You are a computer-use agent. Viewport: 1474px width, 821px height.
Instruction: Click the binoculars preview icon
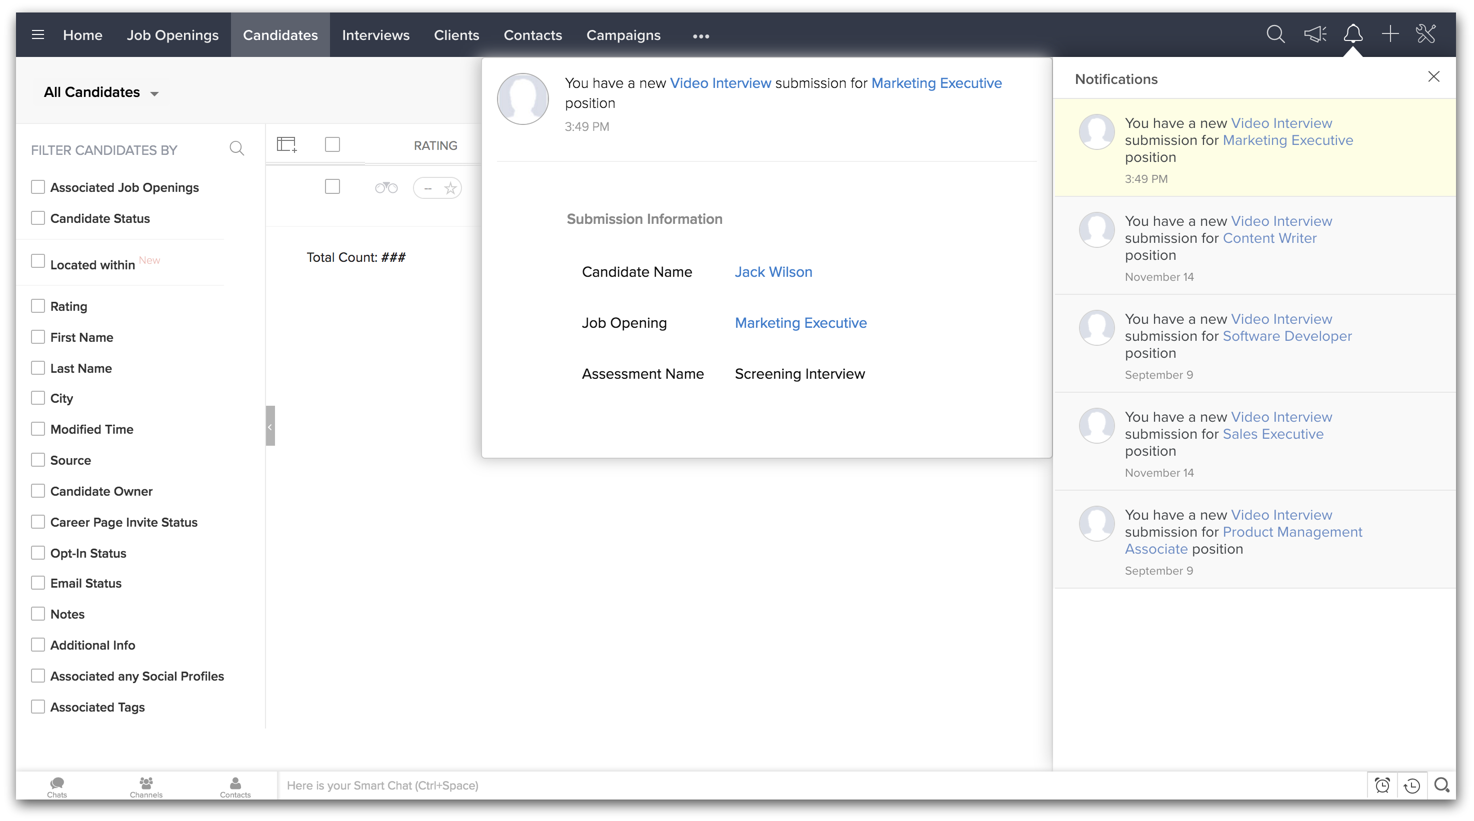pyautogui.click(x=385, y=188)
